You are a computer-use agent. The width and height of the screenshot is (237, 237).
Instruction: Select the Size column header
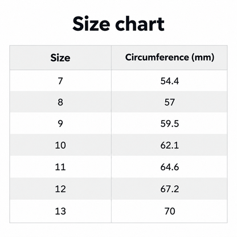tap(60, 58)
